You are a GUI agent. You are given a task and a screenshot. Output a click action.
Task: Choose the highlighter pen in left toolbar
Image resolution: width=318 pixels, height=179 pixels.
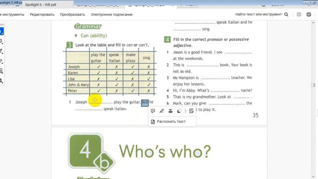(1, 51)
